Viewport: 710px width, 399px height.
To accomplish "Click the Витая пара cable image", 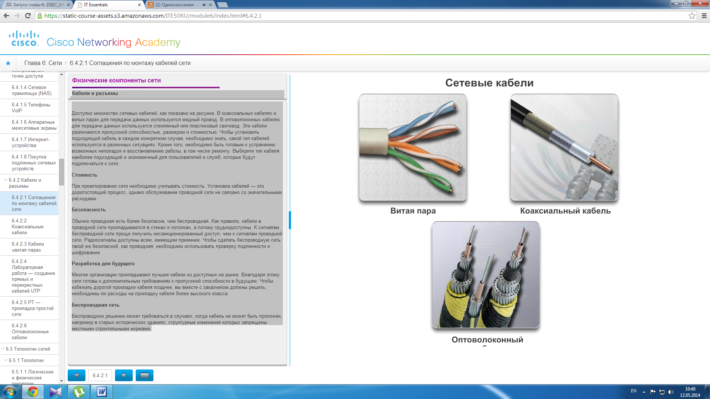I will [413, 147].
